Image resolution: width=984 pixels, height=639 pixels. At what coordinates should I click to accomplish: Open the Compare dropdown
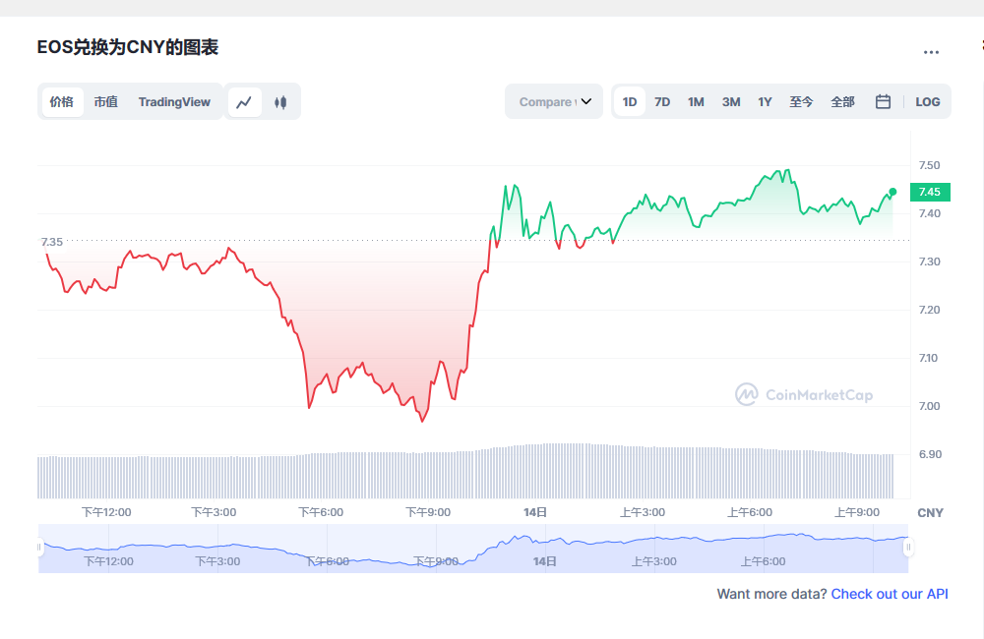click(x=547, y=101)
